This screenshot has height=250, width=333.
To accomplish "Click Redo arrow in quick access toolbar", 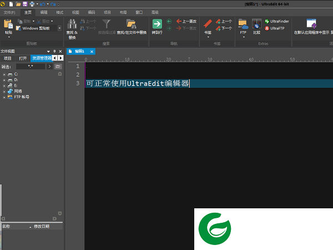I will [x=53, y=4].
